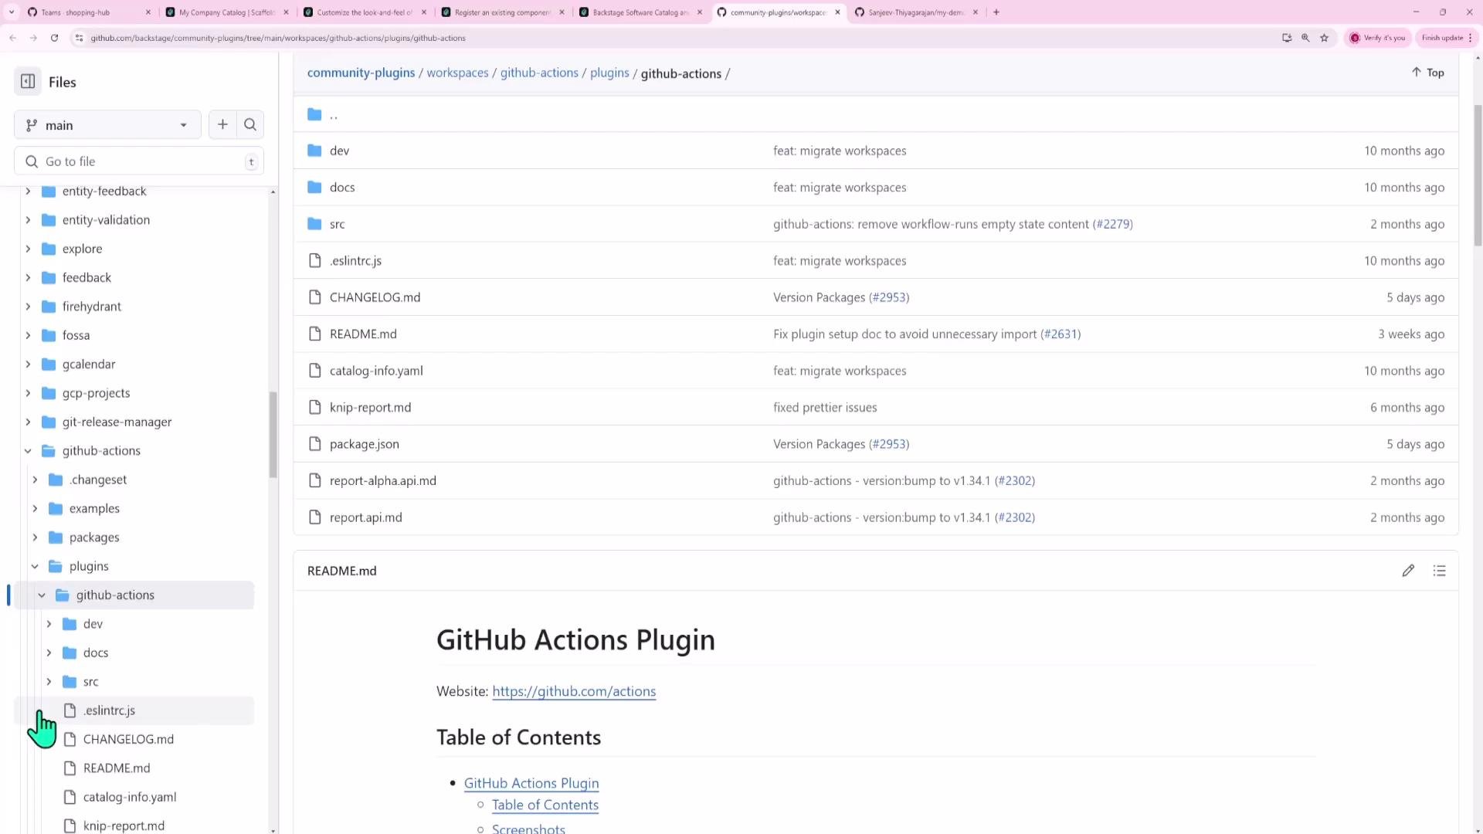
Task: Open report-alpha.api.md file
Action: [382, 480]
